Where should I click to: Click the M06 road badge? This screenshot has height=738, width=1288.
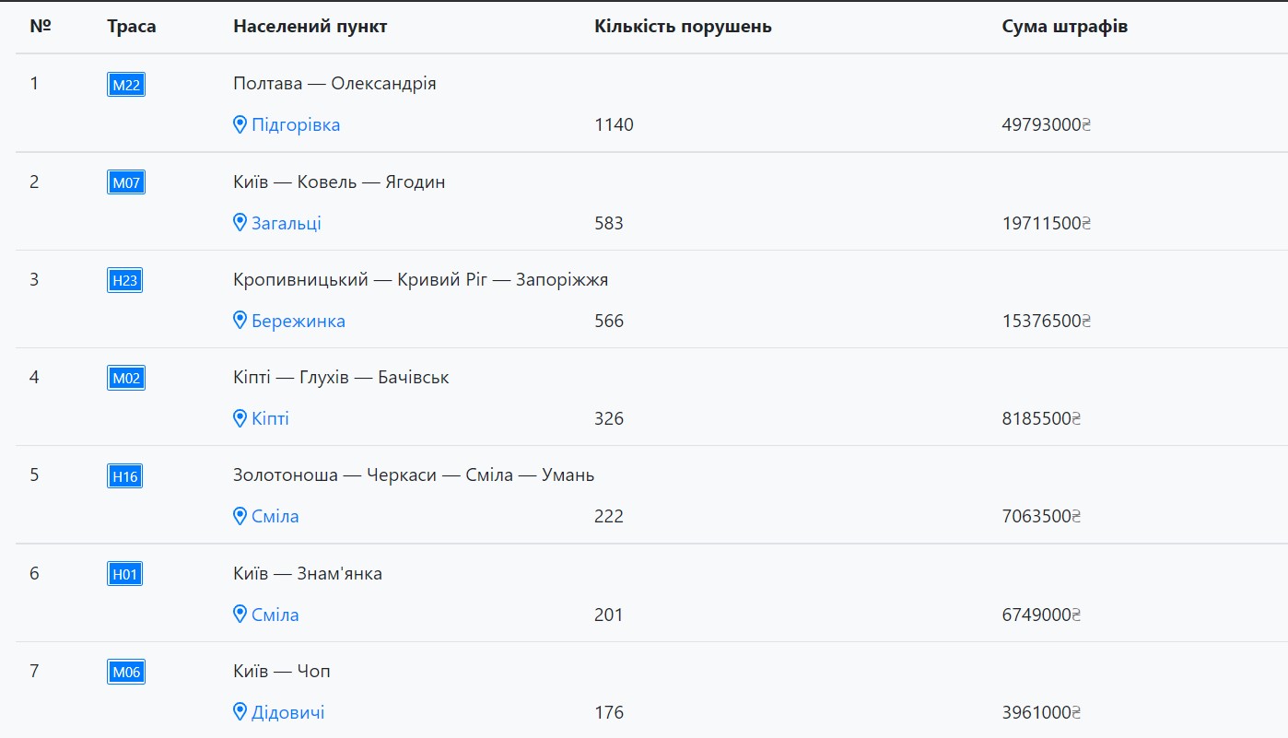pyautogui.click(x=126, y=672)
